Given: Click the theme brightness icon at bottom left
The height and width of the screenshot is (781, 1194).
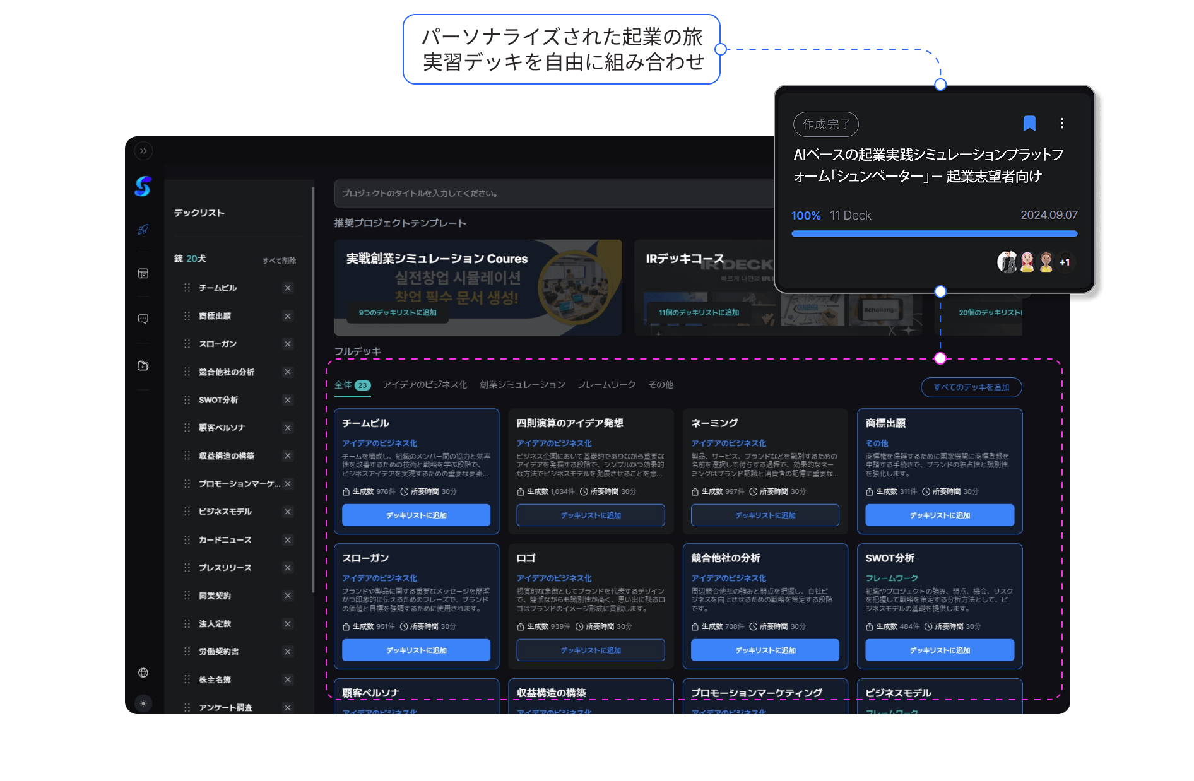Looking at the screenshot, I should click(x=143, y=703).
